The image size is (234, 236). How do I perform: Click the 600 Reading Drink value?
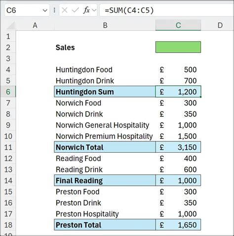(178, 169)
